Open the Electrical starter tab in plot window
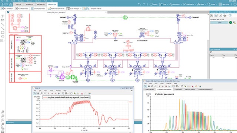 click(190, 89)
